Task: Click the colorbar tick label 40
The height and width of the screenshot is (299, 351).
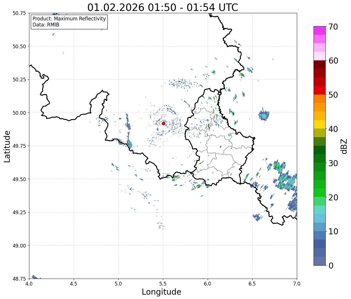Action: (x=333, y=129)
